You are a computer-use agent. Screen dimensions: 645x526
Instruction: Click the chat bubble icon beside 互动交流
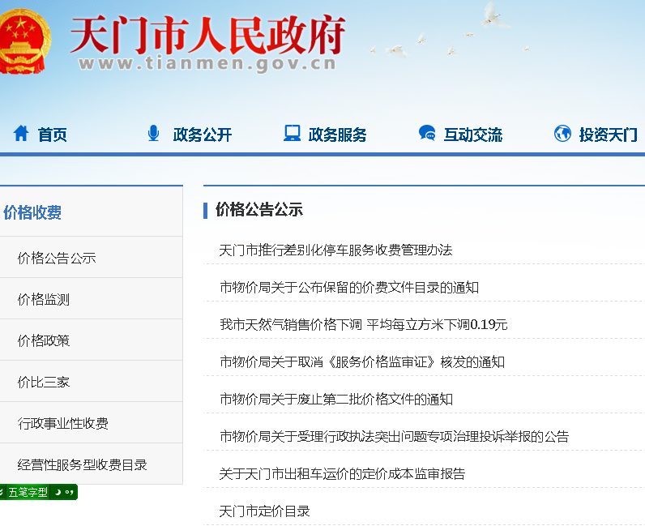426,134
